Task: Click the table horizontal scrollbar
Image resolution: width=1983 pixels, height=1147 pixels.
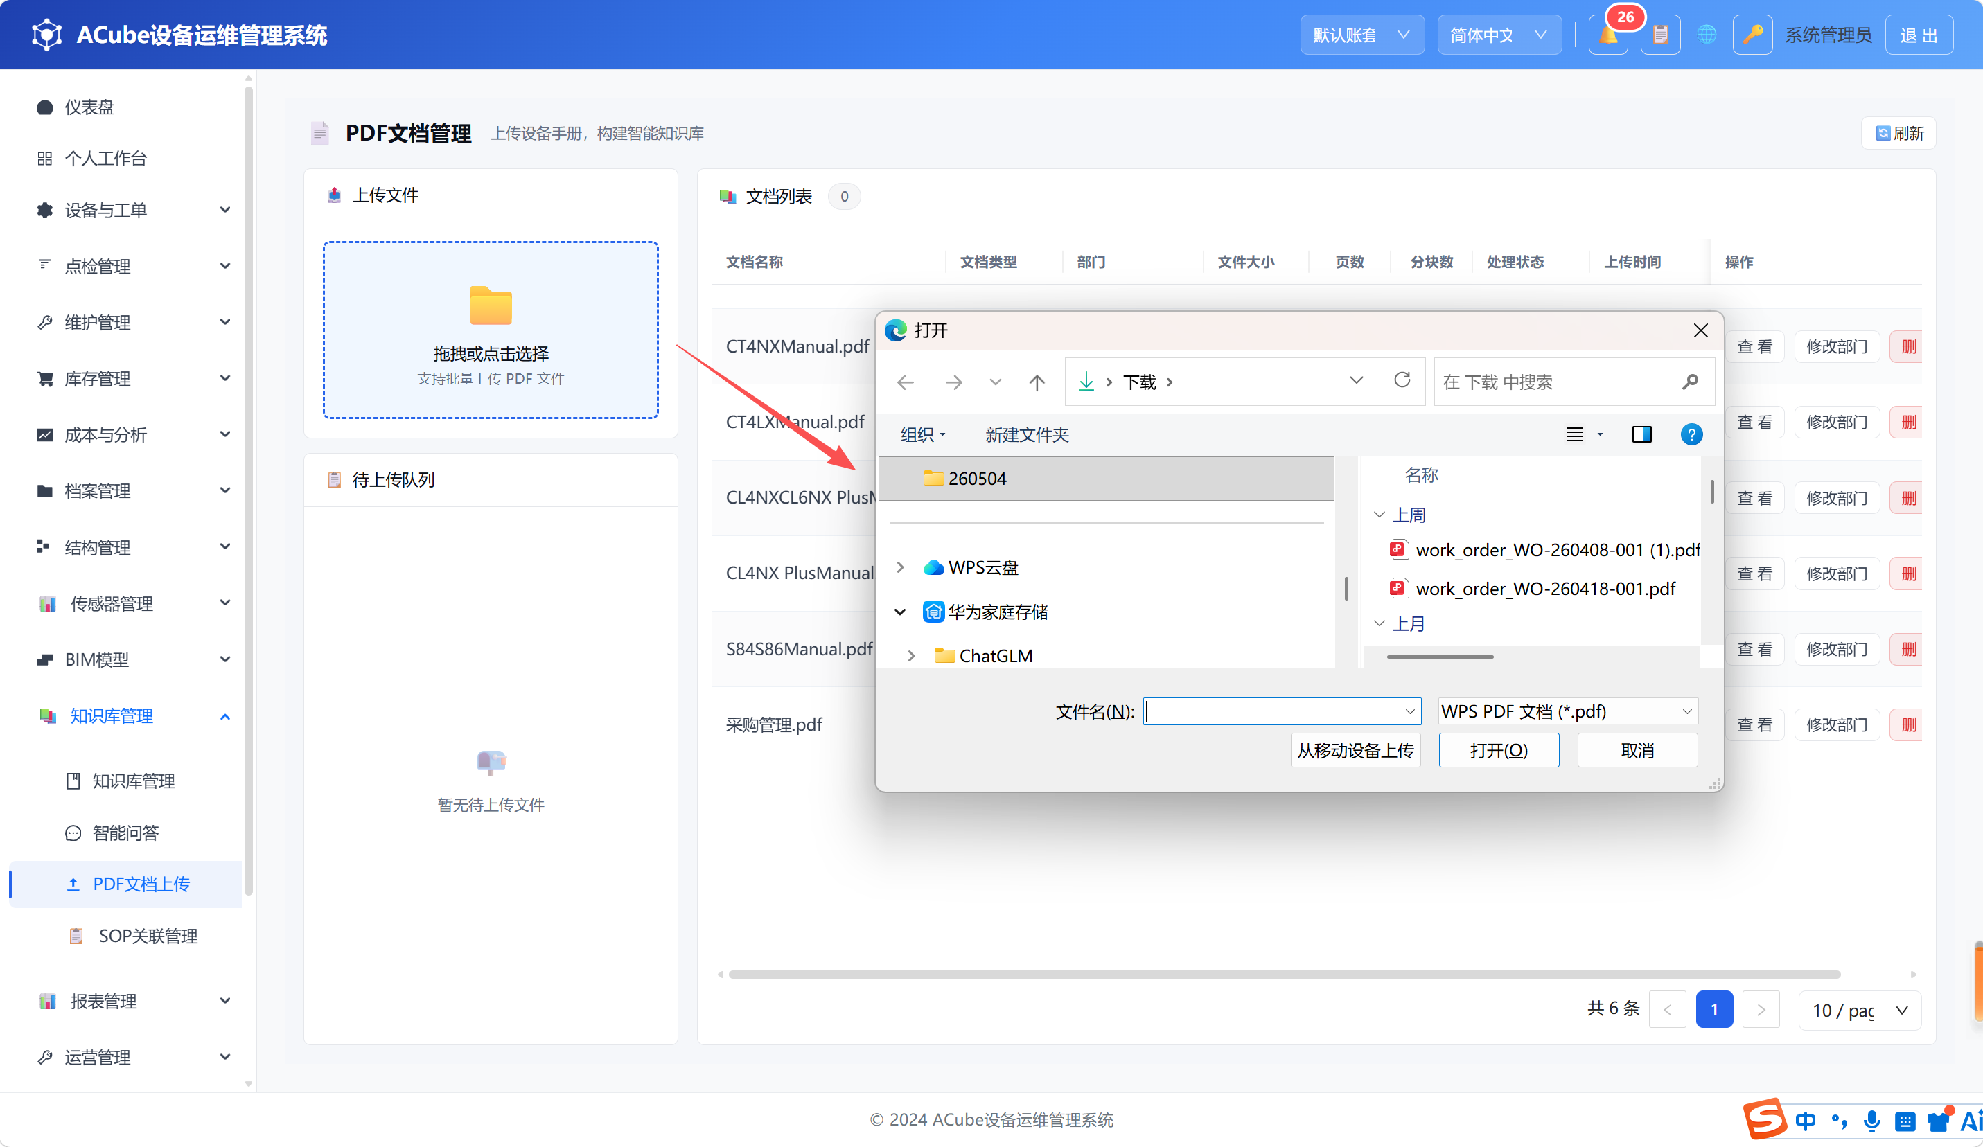Action: click(1284, 974)
